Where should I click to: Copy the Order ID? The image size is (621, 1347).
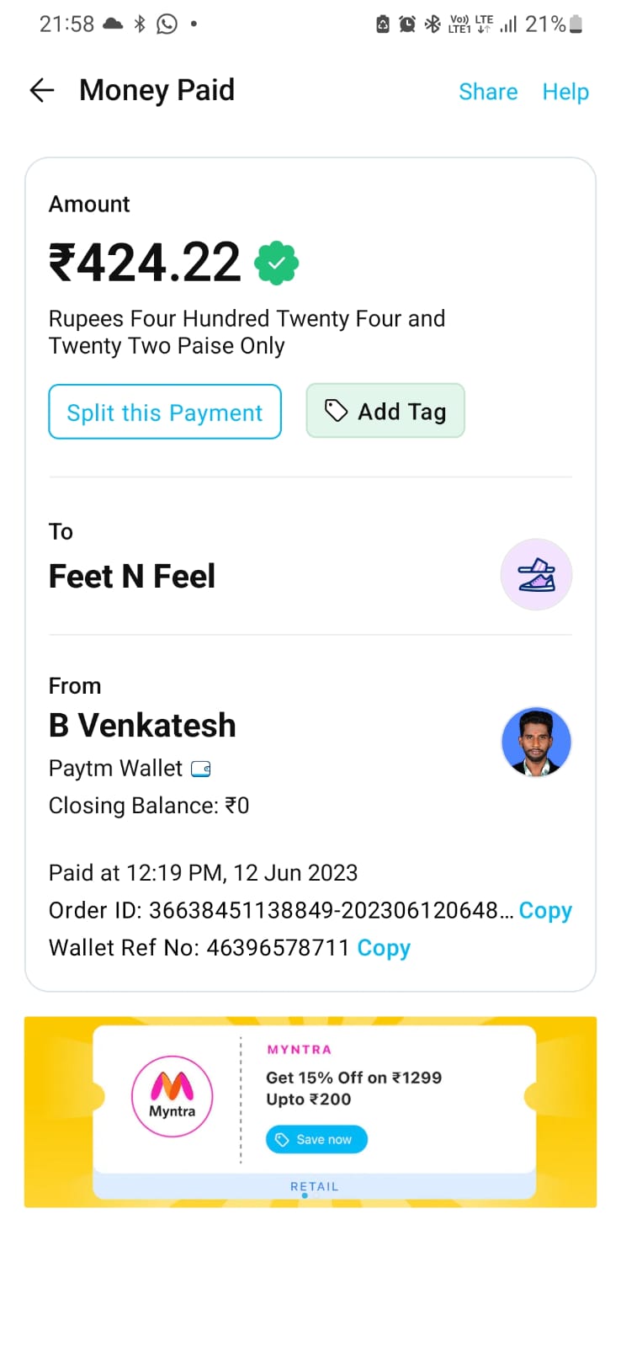[x=545, y=911]
